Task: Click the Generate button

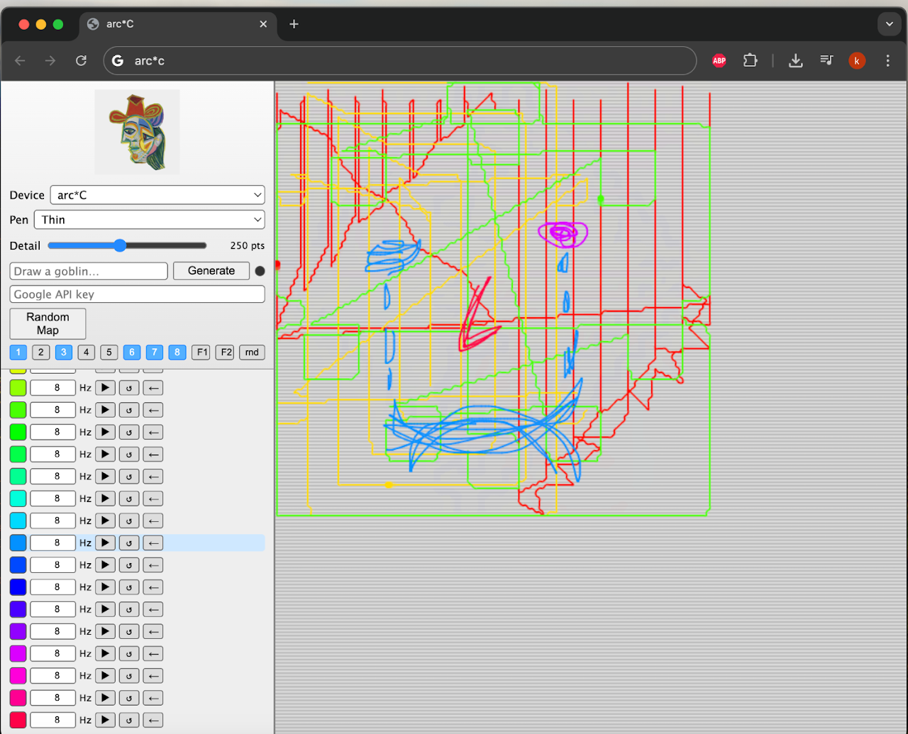Action: click(x=211, y=271)
